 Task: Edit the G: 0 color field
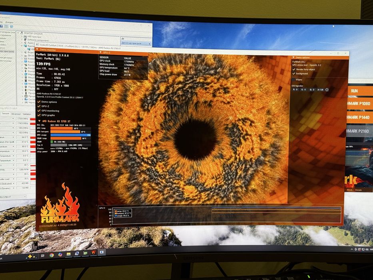(x=303, y=90)
